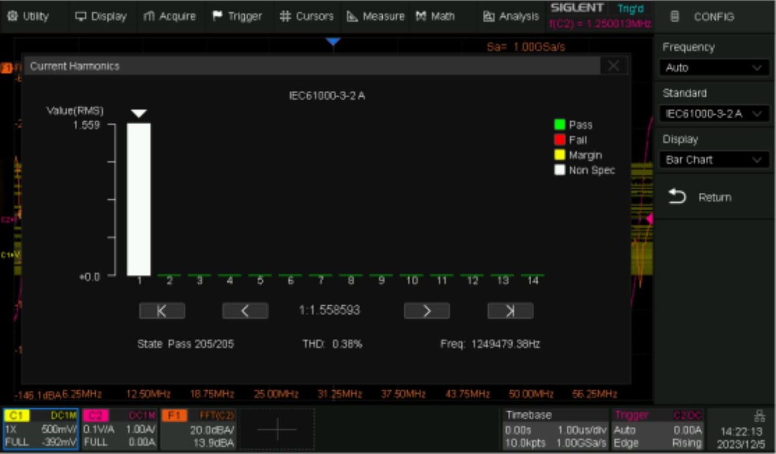
Task: Open the Math menu
Action: (x=435, y=16)
